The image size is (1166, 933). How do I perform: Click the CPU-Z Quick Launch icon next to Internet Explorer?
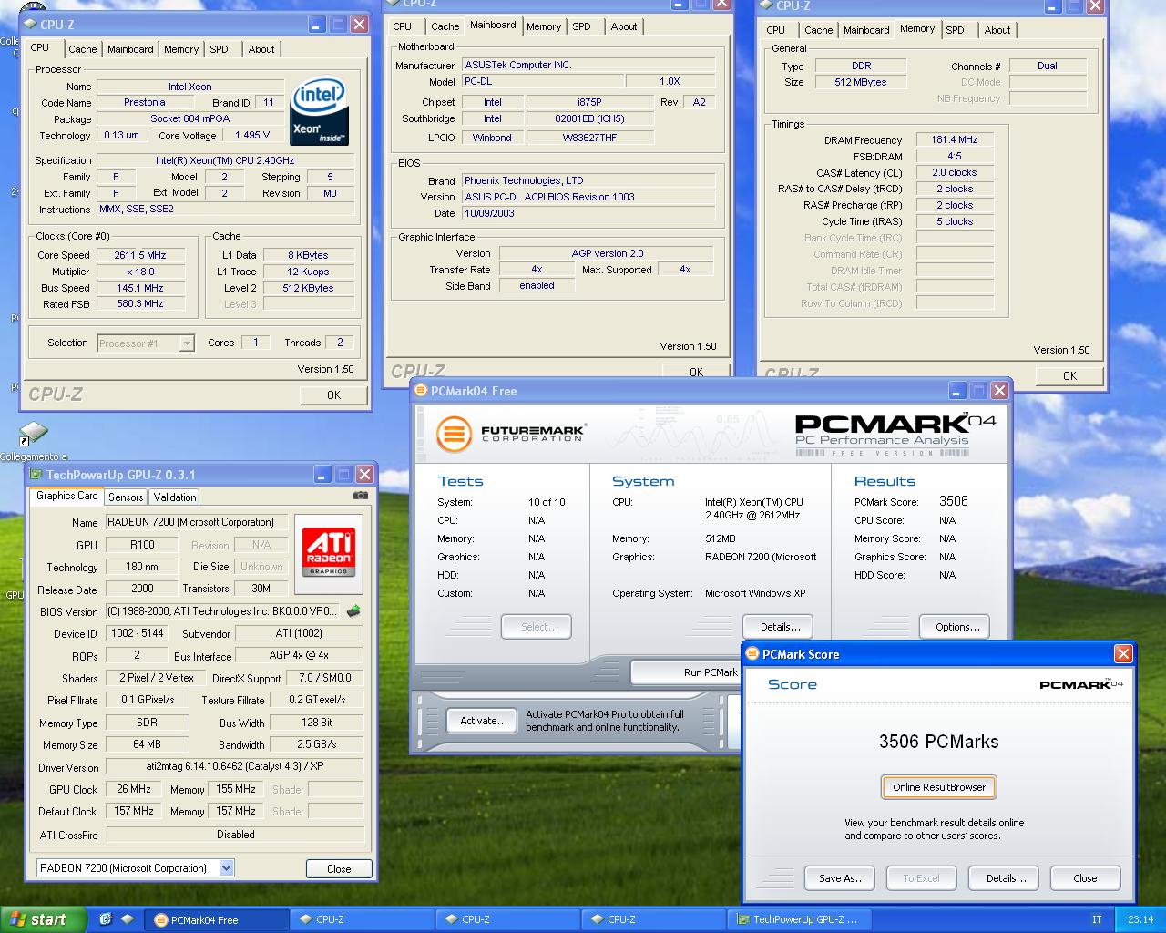[128, 919]
